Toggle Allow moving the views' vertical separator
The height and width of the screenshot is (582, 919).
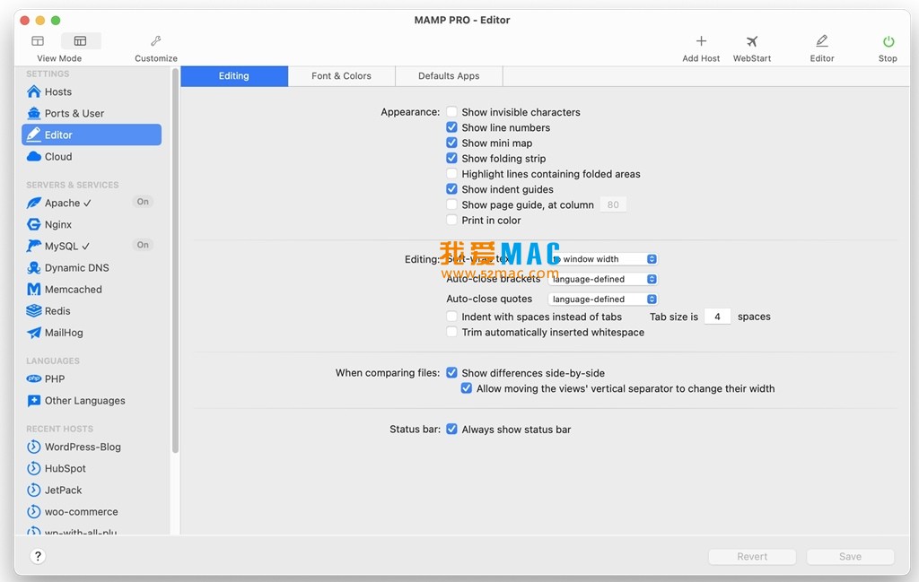coord(467,388)
